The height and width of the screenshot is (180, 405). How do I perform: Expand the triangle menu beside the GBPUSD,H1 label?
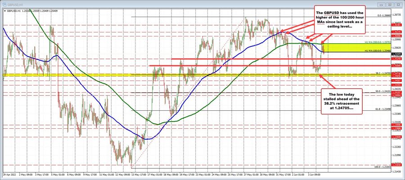tap(5, 11)
